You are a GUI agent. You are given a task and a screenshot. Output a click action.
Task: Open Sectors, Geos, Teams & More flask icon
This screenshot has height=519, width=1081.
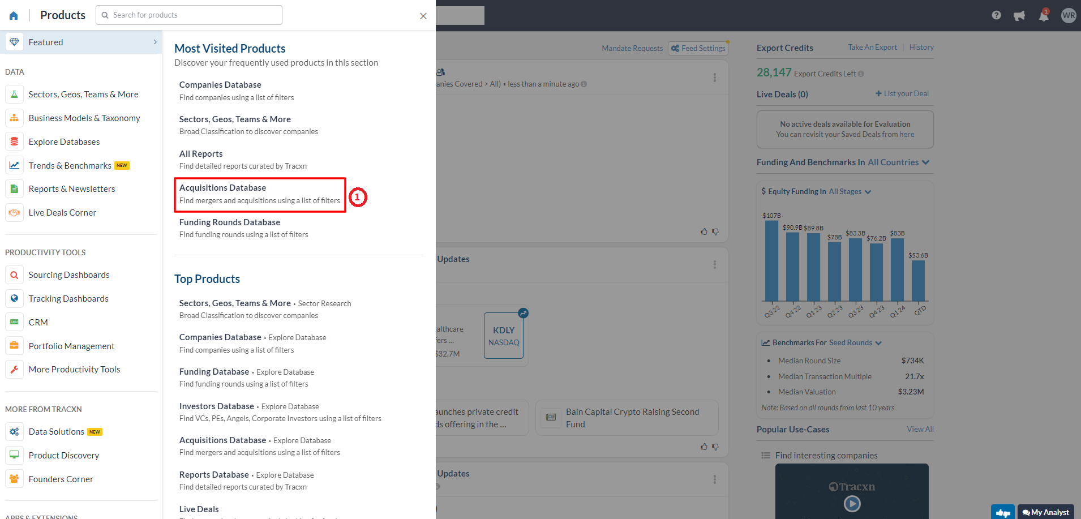[x=14, y=94]
